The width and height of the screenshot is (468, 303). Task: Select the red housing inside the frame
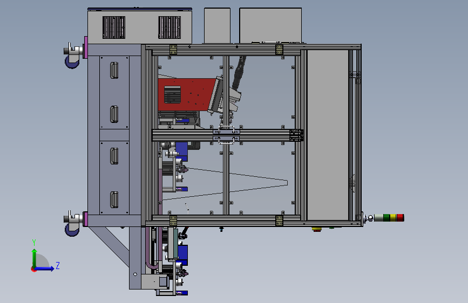(187, 94)
